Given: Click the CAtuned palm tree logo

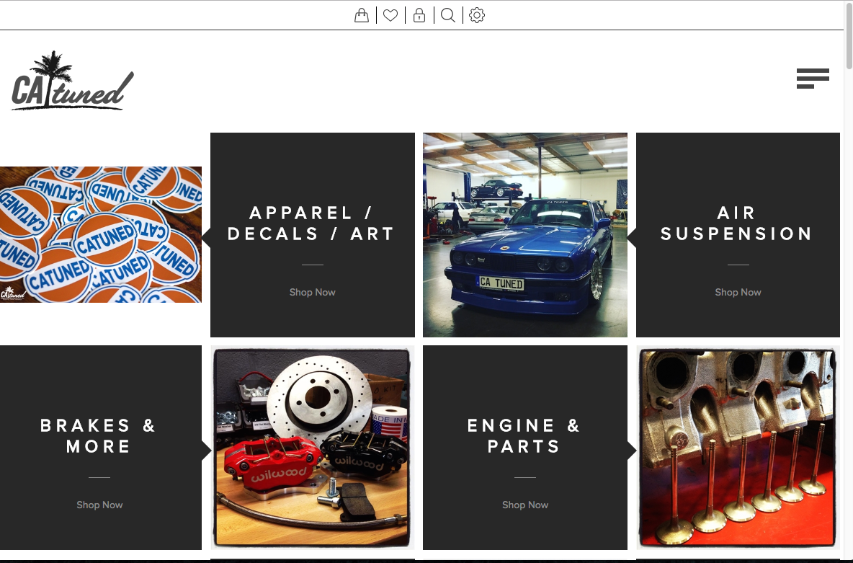Looking at the screenshot, I should click(72, 81).
